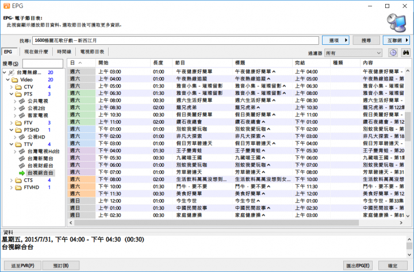The width and height of the screenshot is (414, 272).
Task: Click the Video folder icon
Action: pyautogui.click(x=15, y=79)
